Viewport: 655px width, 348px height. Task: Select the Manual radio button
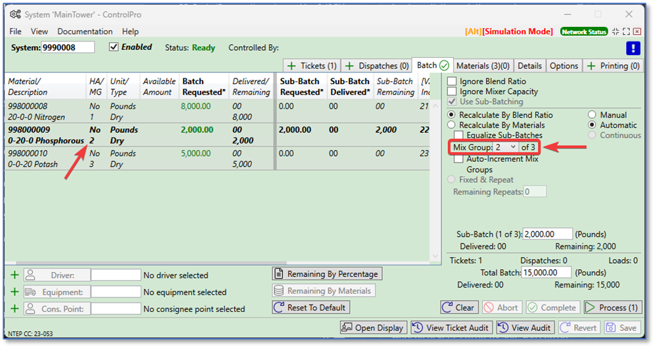click(x=592, y=115)
